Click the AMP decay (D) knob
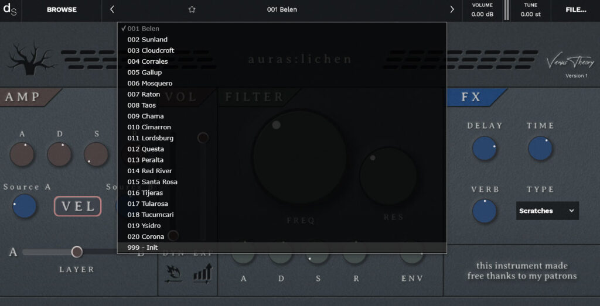 (59, 154)
